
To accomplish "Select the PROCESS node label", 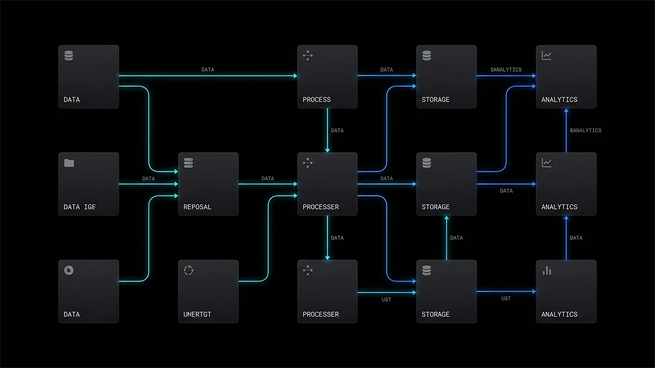I will (x=316, y=100).
